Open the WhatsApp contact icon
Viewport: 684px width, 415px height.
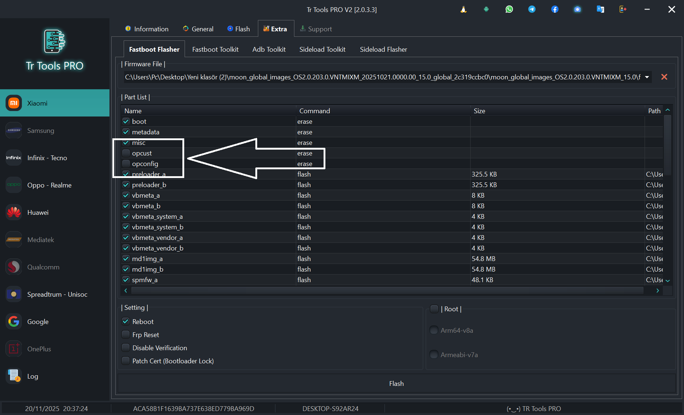509,9
